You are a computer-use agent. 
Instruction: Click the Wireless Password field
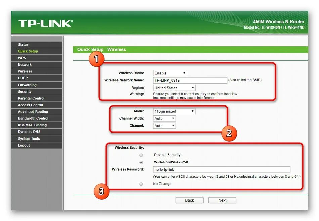(x=222, y=169)
